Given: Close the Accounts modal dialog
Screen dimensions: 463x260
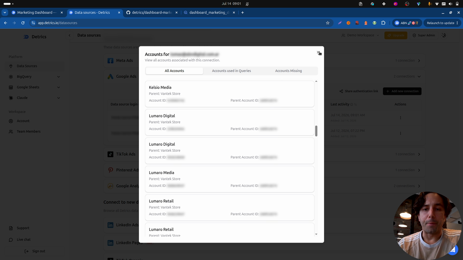Looking at the screenshot, I should point(318,53).
